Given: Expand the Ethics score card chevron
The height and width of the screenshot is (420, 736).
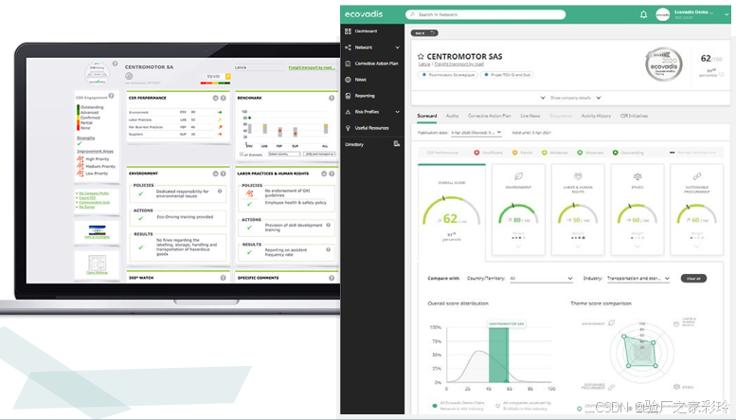Looking at the screenshot, I should pyautogui.click(x=637, y=247).
